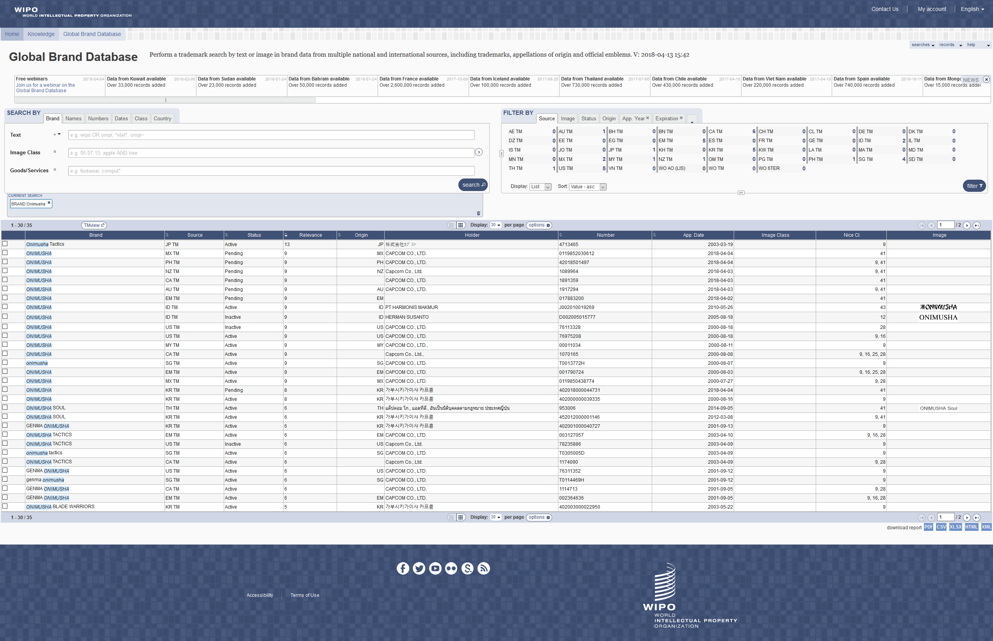Image resolution: width=993 pixels, height=641 pixels.
Task: Open the records dropdown menu
Action: pos(950,45)
